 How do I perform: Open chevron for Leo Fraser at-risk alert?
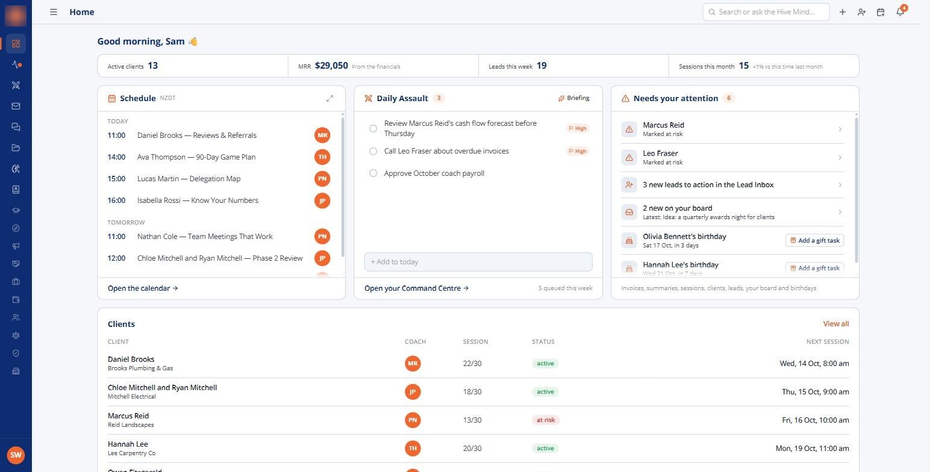tap(840, 158)
